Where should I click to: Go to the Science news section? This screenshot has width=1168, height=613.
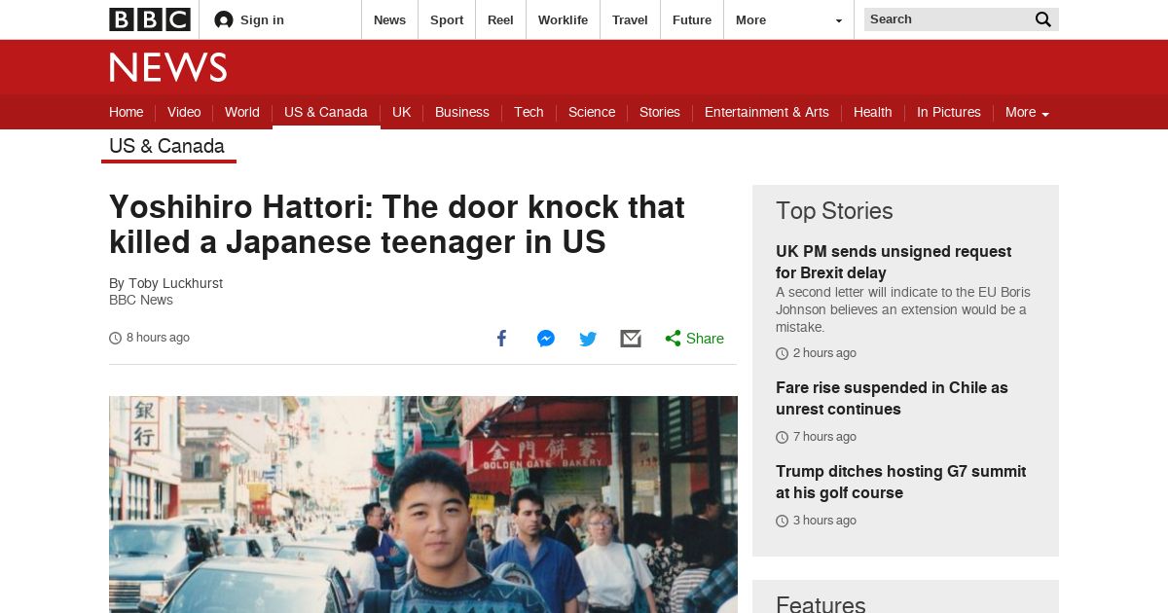[x=592, y=112]
